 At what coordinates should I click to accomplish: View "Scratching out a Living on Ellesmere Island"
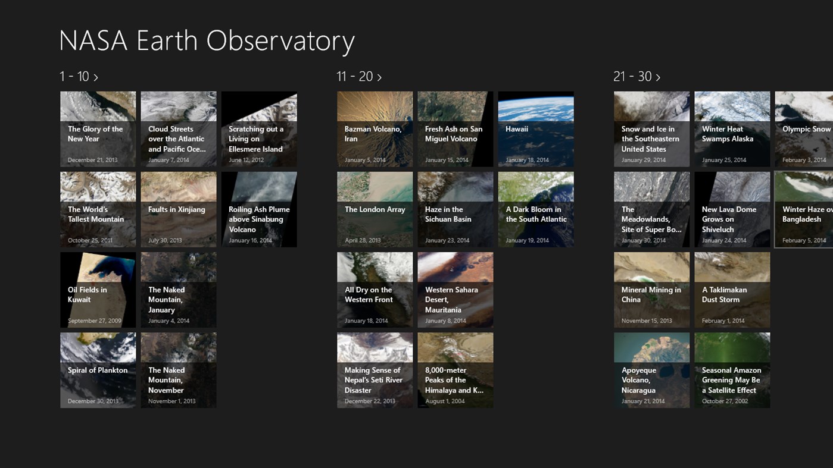[258, 128]
